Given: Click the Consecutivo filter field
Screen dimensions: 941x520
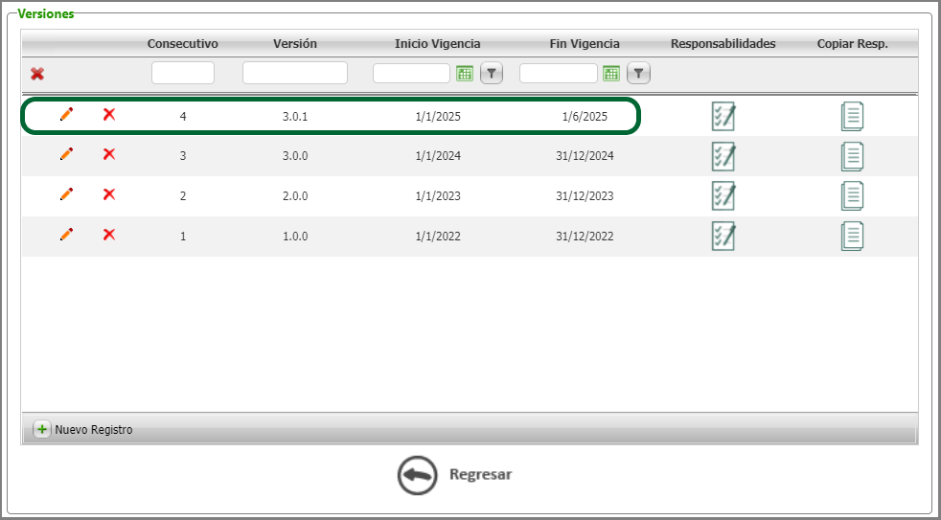Looking at the screenshot, I should click(183, 73).
